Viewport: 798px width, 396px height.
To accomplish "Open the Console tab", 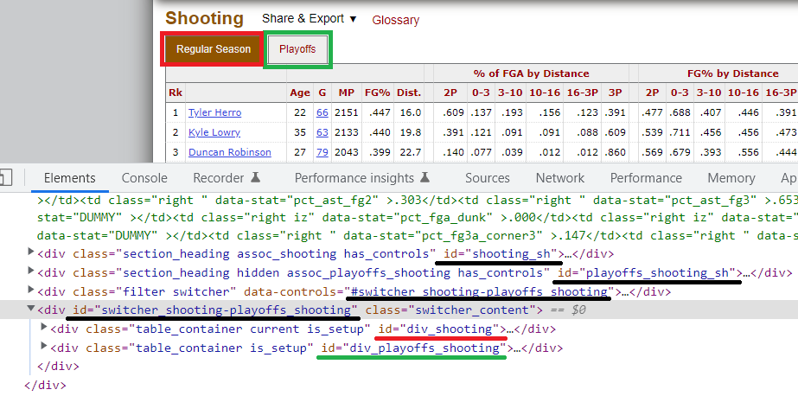I will point(144,177).
